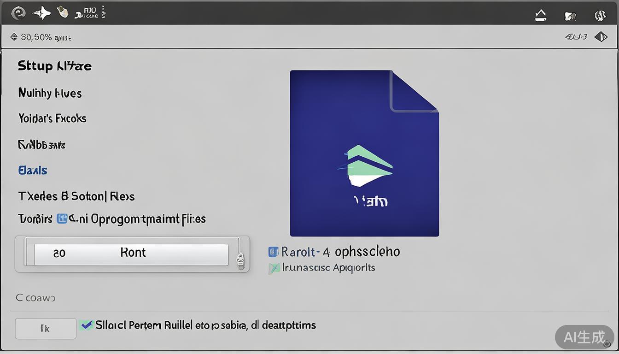Select the 'Nulnhy Hues' sidebar item

50,93
